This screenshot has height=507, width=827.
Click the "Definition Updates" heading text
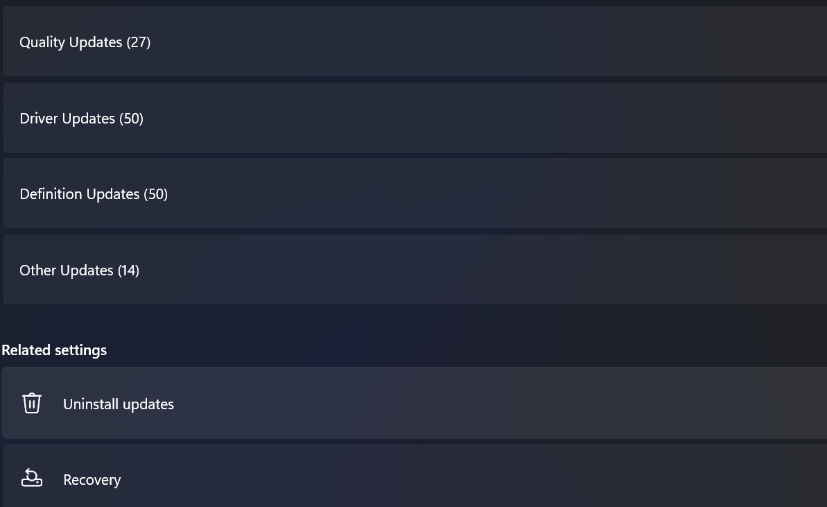click(x=80, y=194)
